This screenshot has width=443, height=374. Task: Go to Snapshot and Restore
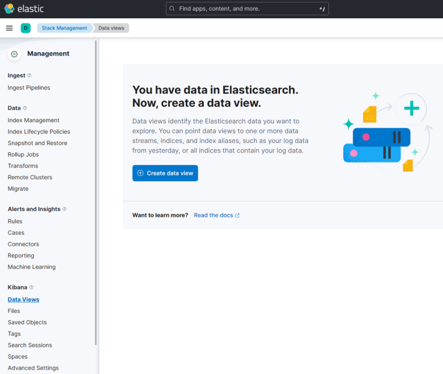37,143
